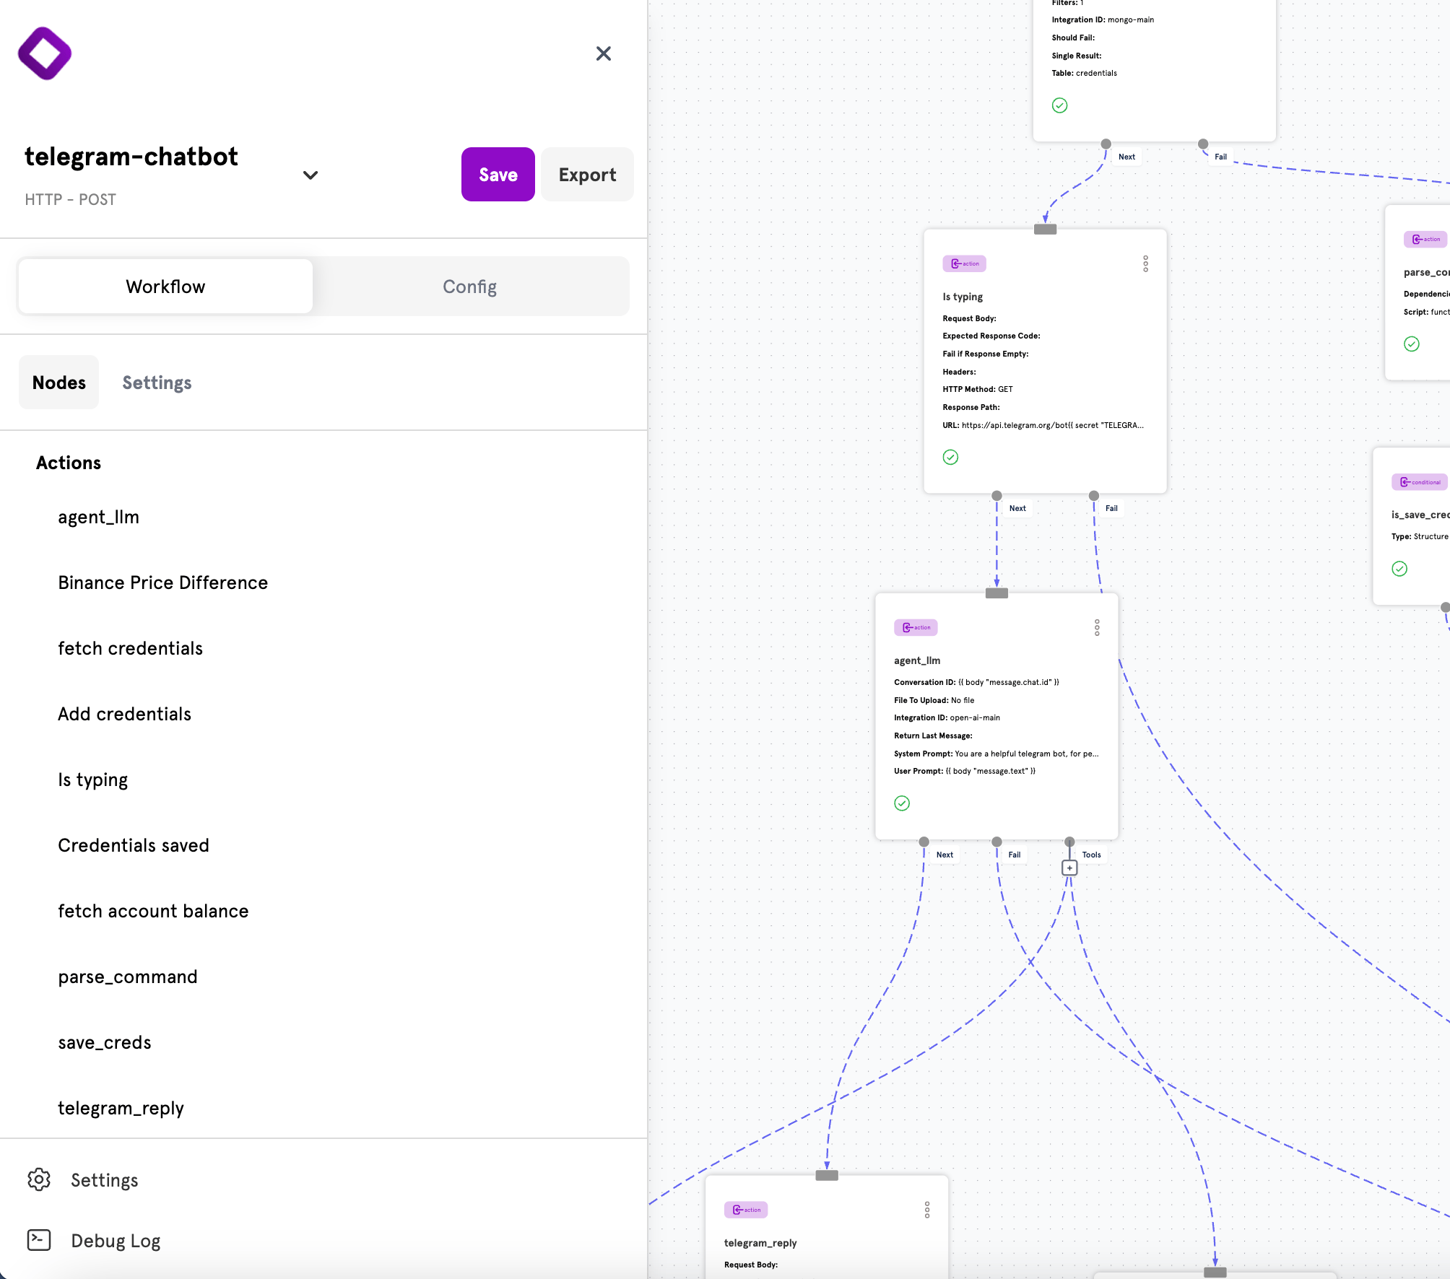Image resolution: width=1450 pixels, height=1279 pixels.
Task: Click Integration ID open-ai-main text
Action: [x=947, y=717]
